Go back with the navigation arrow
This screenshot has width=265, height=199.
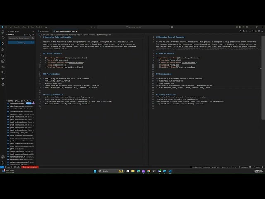[91, 27]
